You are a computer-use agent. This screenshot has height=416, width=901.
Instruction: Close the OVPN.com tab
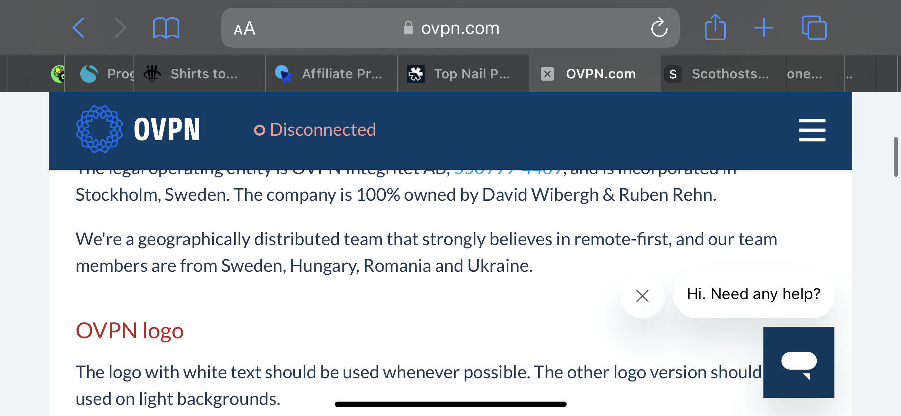click(547, 74)
